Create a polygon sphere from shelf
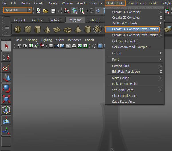Image resolution: width=172 pixels, height=151 pixels. click(18, 29)
